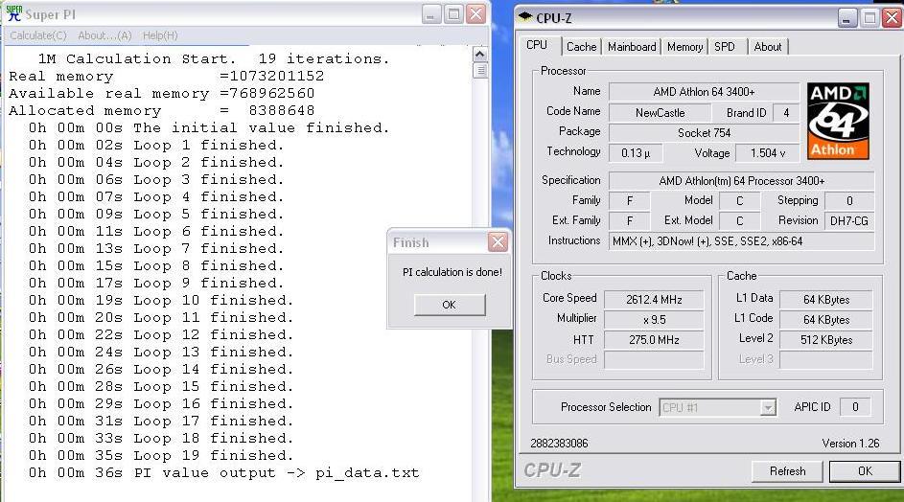The image size is (904, 502).
Task: Minimize the CPU-Z window
Action: 847,17
